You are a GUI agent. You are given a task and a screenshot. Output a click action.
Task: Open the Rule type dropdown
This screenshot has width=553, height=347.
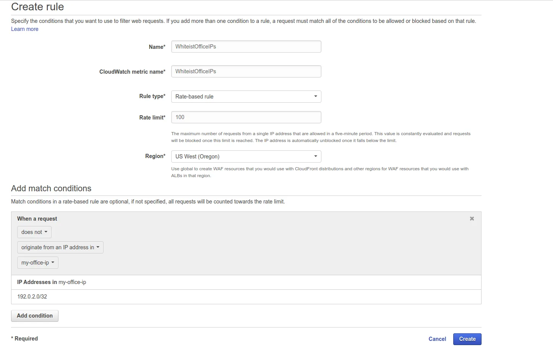coord(246,97)
